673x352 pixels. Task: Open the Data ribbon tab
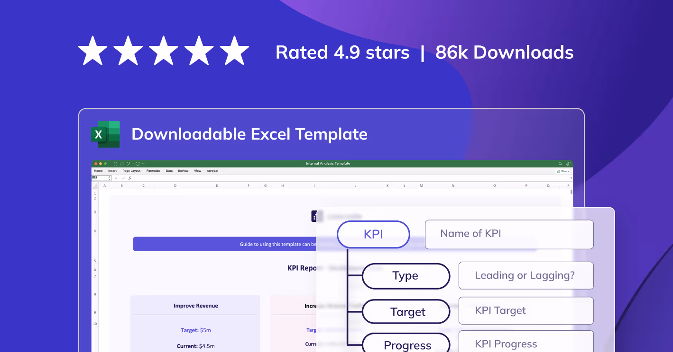pyautogui.click(x=169, y=171)
